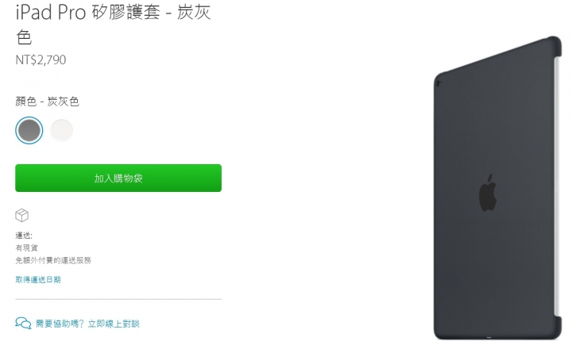Viewport: 572px width, 345px height.
Task: Select the charcoal gray color swatch
Action: click(x=29, y=130)
